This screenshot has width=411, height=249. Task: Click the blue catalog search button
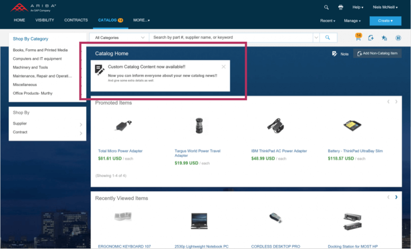pos(327,38)
